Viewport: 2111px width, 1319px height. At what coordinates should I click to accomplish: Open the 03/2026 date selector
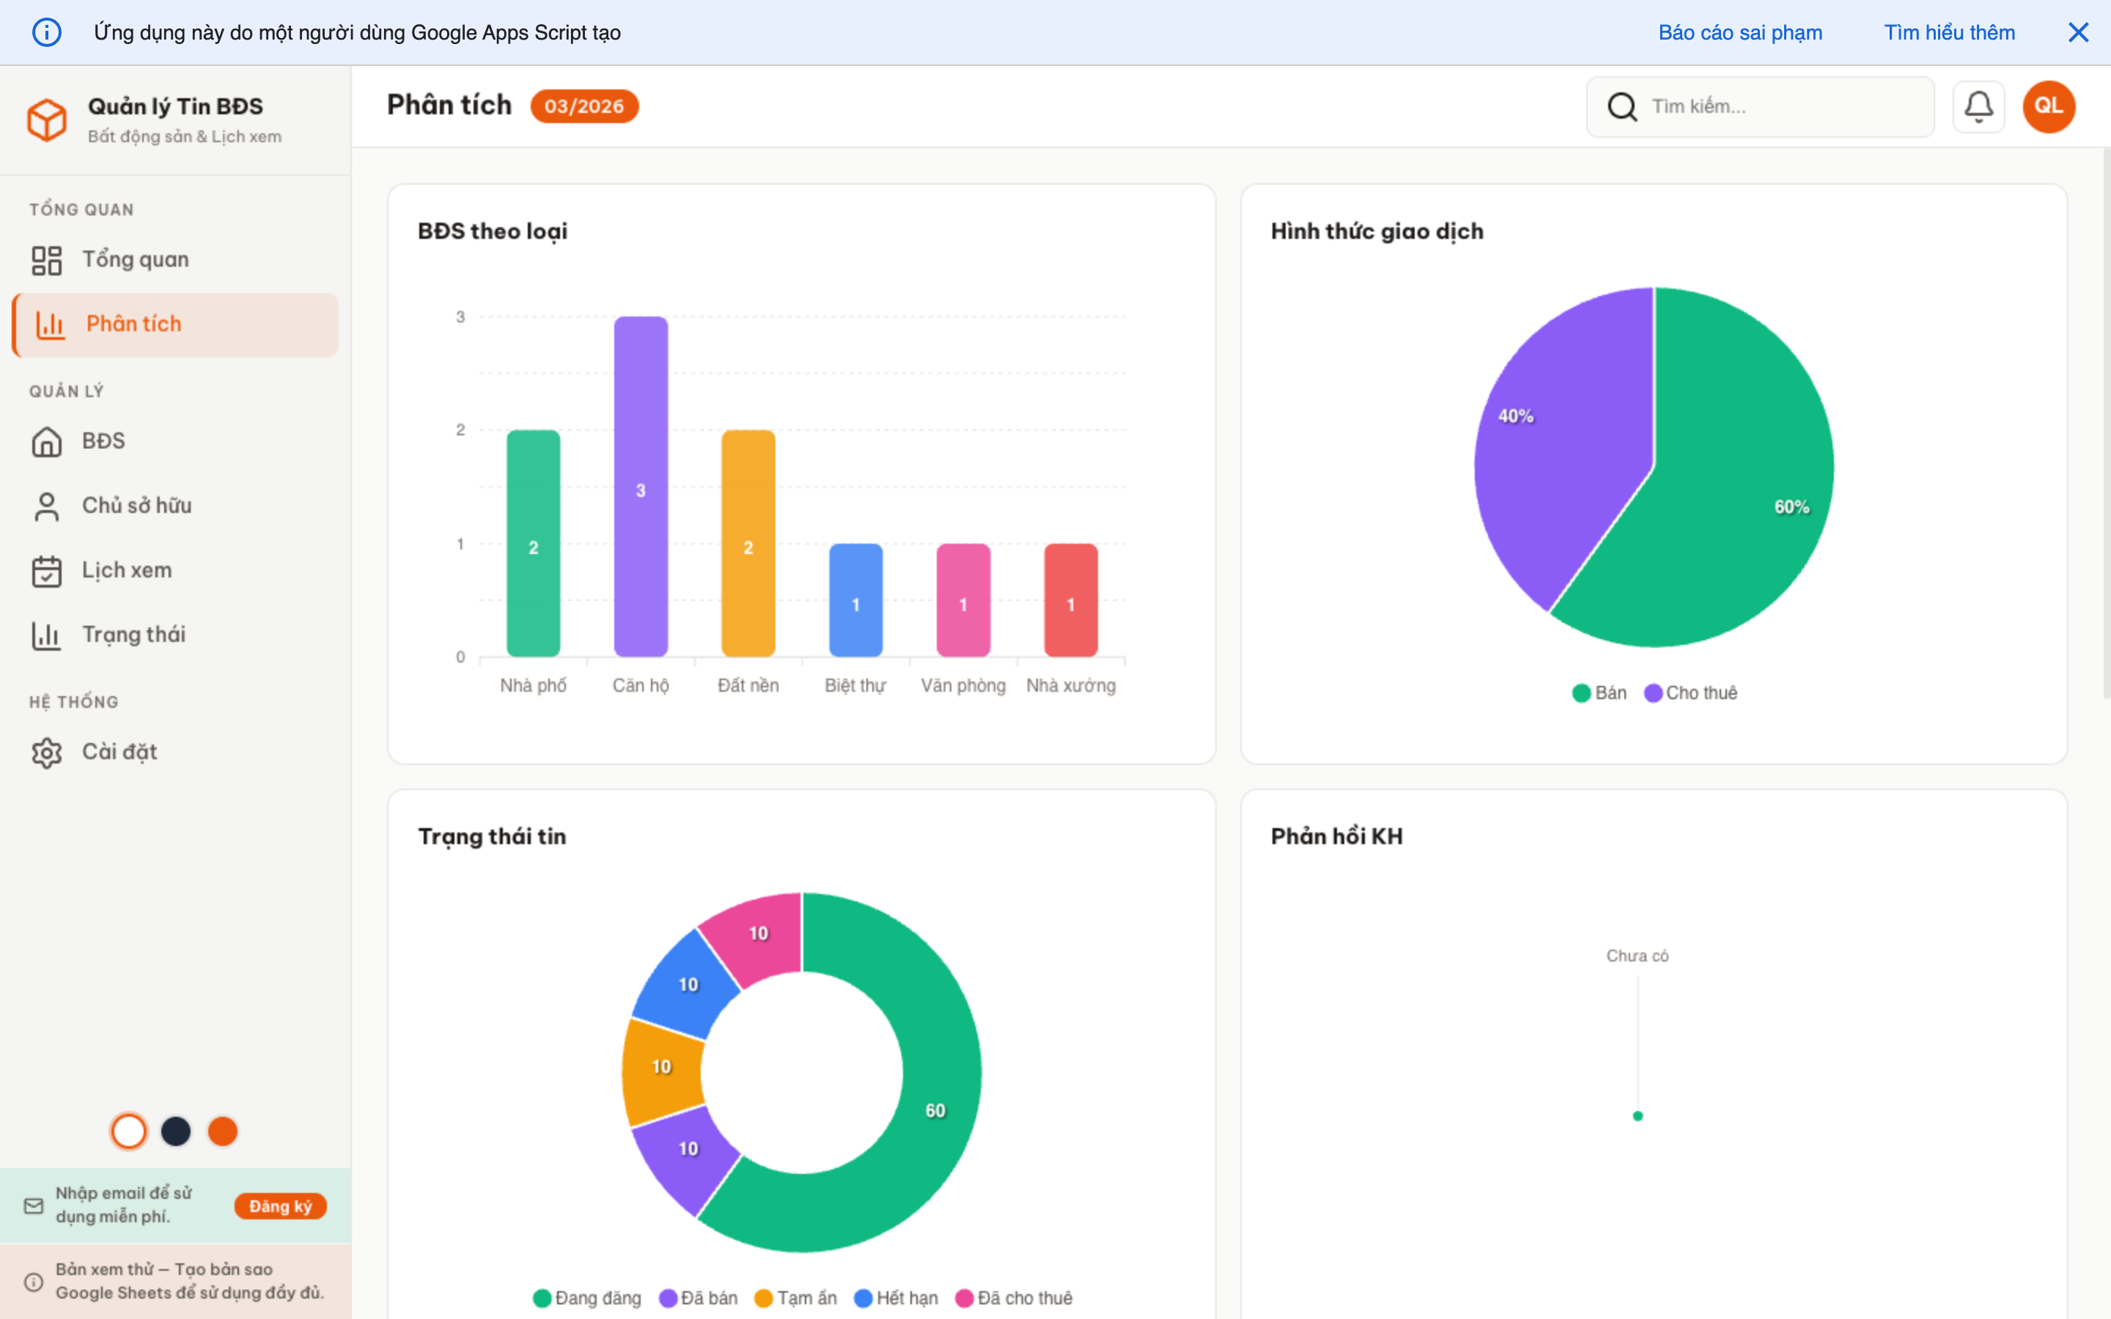click(583, 106)
